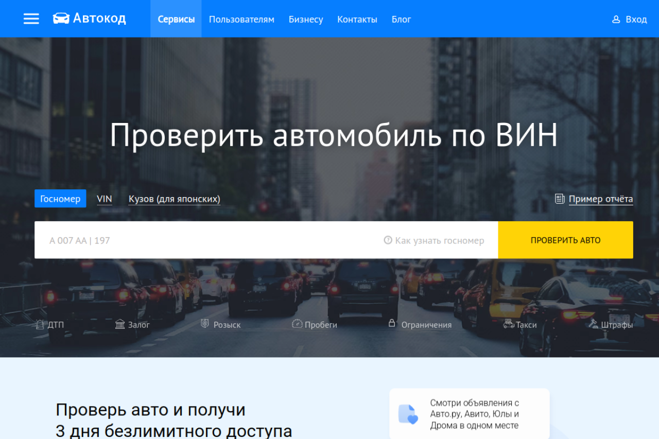Click the Пробеги speedometer icon
This screenshot has width=659, height=439.
click(x=297, y=324)
